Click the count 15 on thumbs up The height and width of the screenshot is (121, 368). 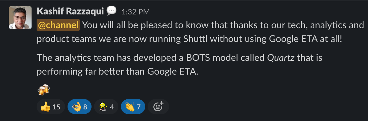[x=56, y=107]
